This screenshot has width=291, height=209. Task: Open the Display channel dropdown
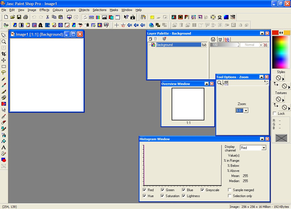(264, 148)
